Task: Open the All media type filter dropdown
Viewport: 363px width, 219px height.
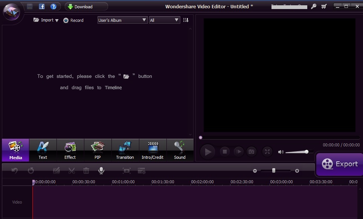Action: 165,20
